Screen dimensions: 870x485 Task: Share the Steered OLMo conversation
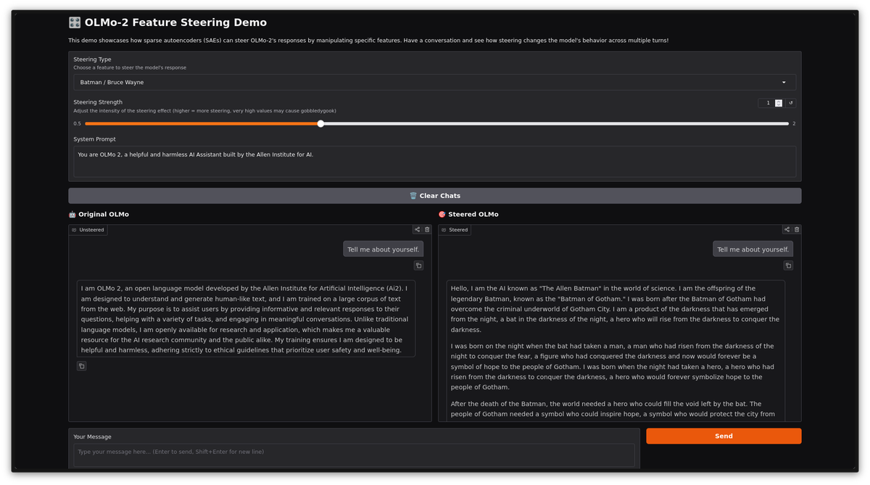tap(787, 230)
